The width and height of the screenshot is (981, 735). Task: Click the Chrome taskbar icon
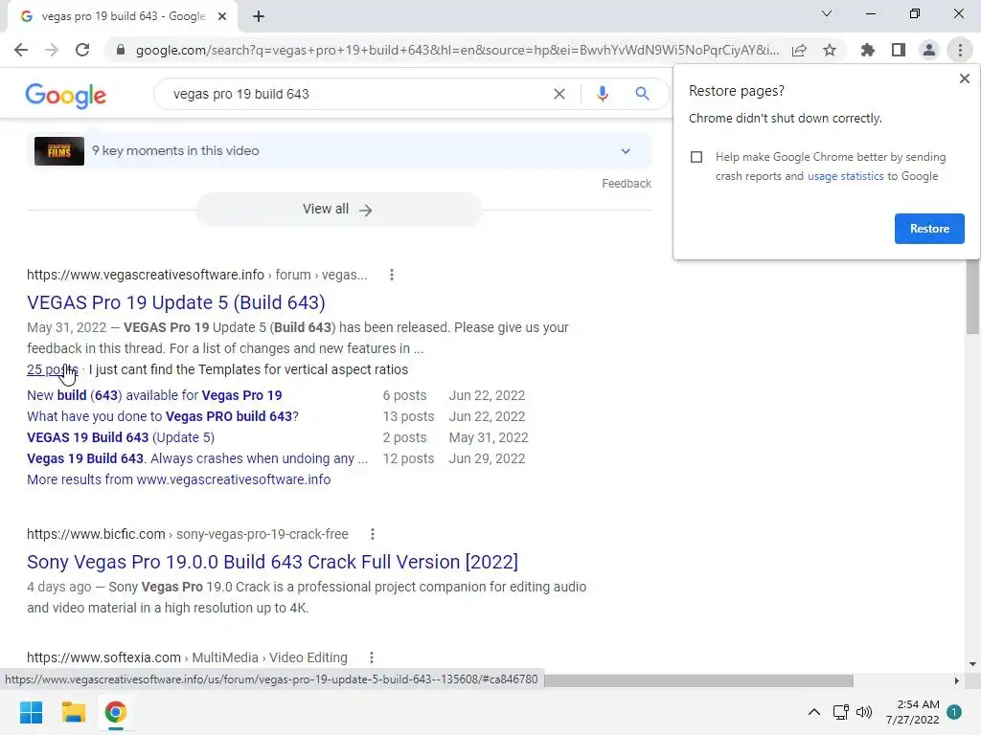(115, 712)
